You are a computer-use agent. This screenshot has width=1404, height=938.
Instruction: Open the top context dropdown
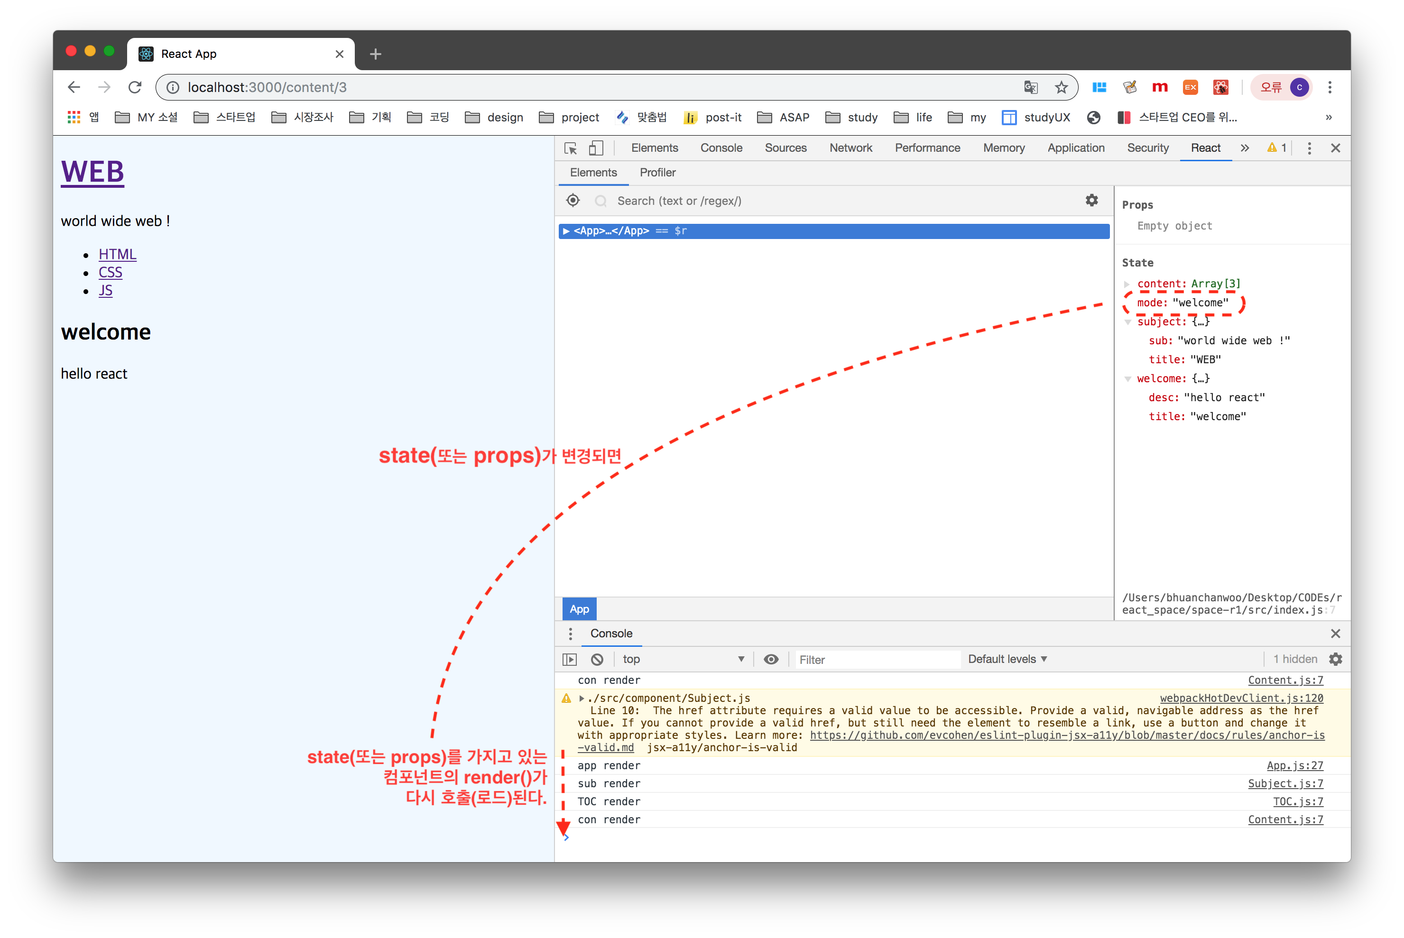click(x=683, y=659)
